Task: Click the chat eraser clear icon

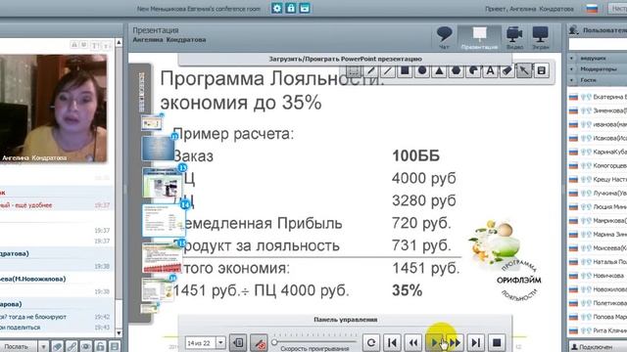Action: pyautogui.click(x=58, y=347)
